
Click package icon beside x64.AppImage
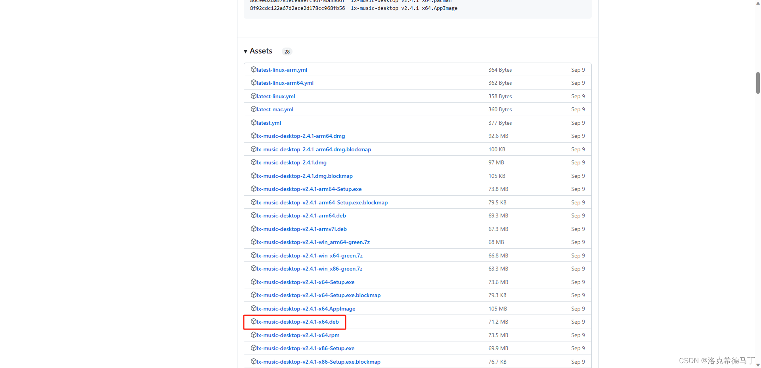click(254, 308)
